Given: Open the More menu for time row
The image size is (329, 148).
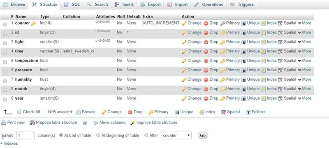Looking at the screenshot, I should coord(304,51).
